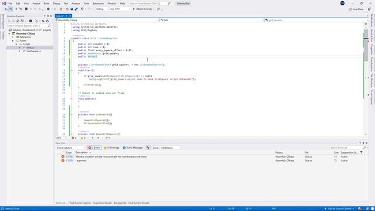This screenshot has height=211, width=375.
Task: Open the CS1002 error code link
Action: coord(70,161)
